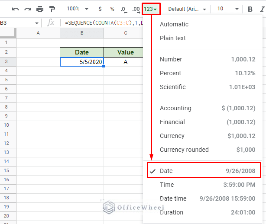This screenshot has width=266, height=224.
Task: Choose Date time format
Action: 203,198
